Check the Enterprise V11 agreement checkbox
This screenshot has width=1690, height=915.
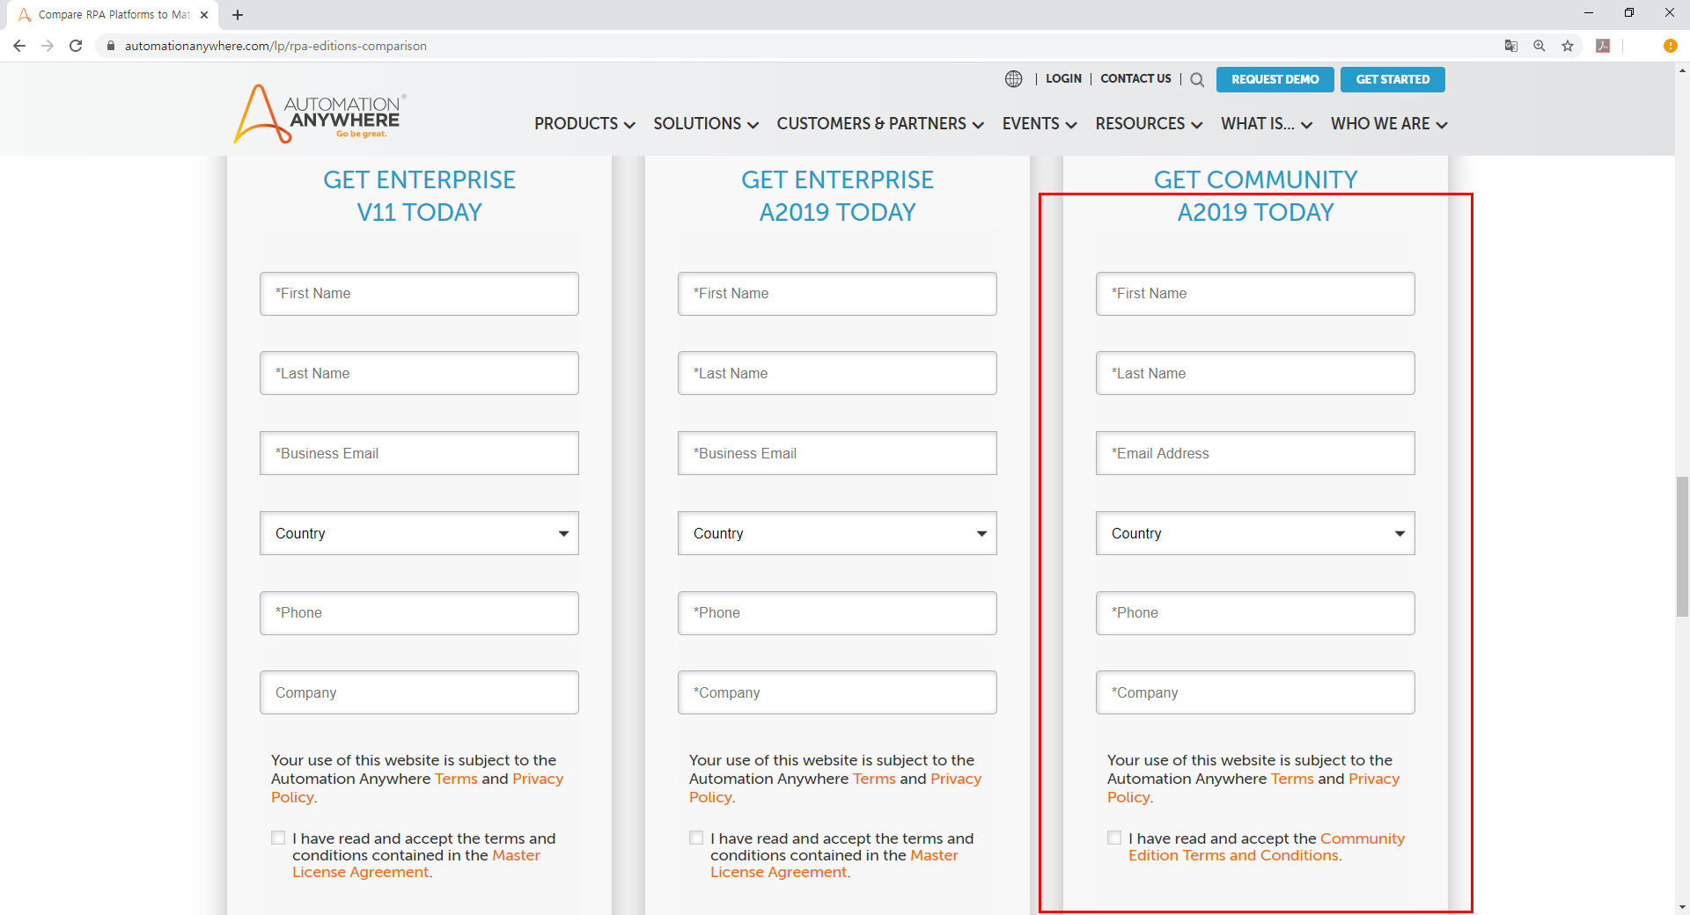click(x=278, y=838)
